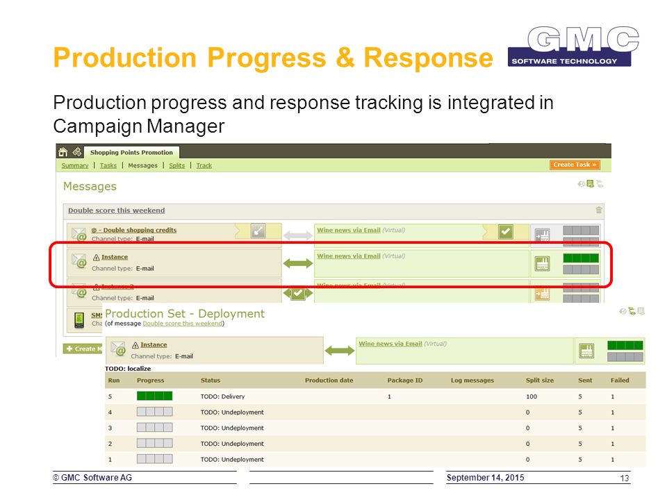667x500 pixels.
Task: Click the green tree icon in Production Set header
Action: [x=632, y=311]
